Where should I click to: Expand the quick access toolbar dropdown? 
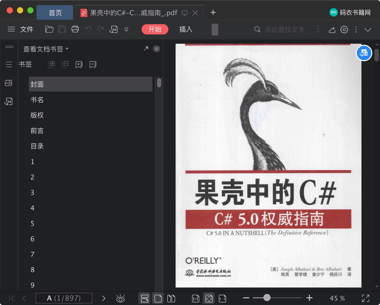tap(126, 30)
